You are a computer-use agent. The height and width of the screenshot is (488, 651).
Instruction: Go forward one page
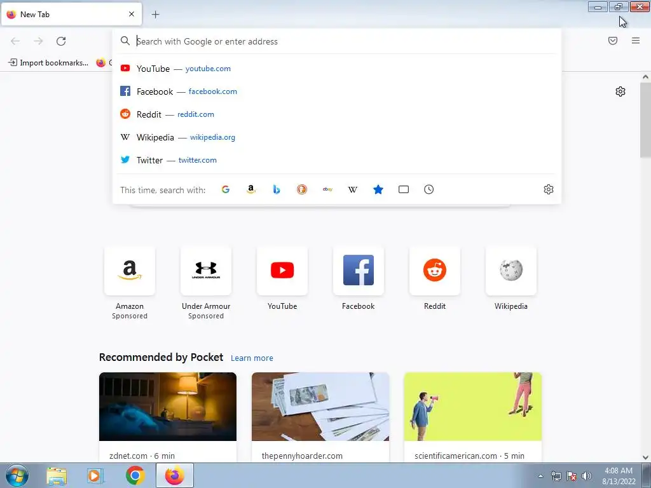click(38, 41)
